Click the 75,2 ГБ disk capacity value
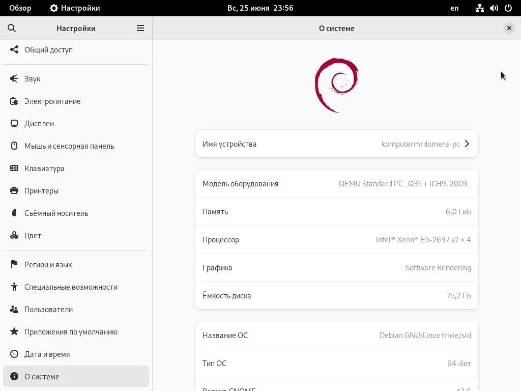 [458, 296]
